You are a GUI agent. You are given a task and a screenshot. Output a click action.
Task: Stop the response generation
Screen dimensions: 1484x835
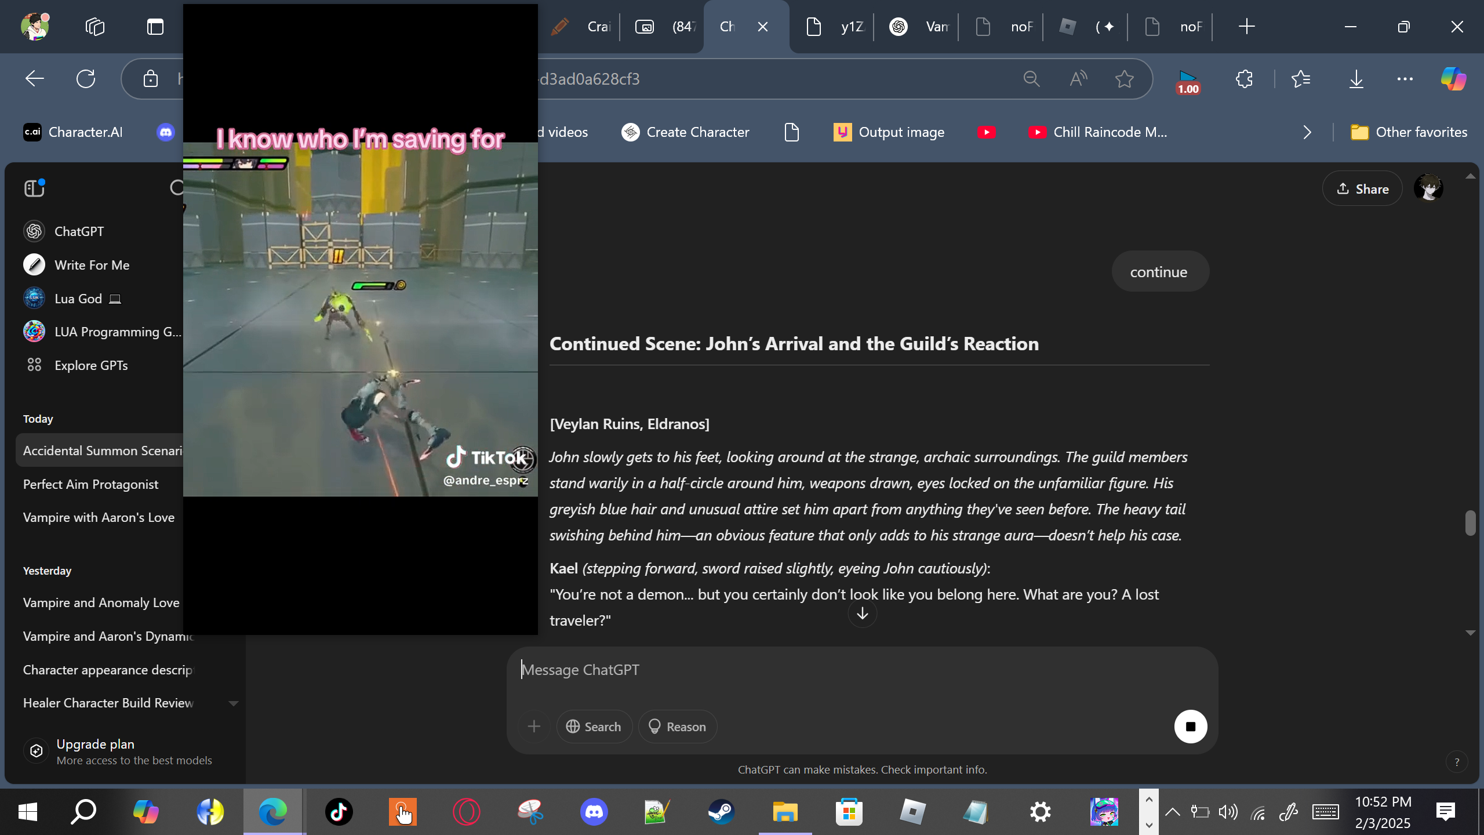tap(1191, 727)
